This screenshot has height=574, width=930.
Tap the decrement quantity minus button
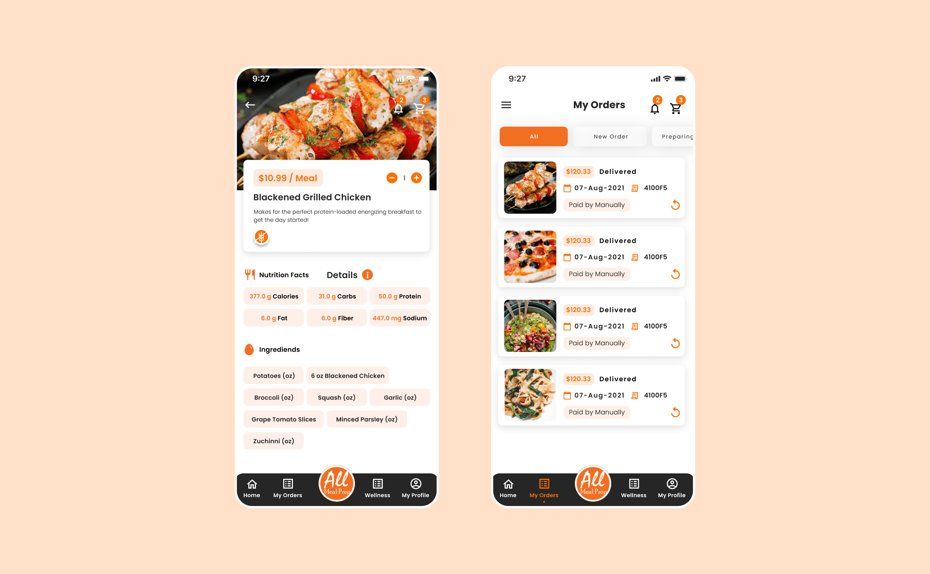392,177
